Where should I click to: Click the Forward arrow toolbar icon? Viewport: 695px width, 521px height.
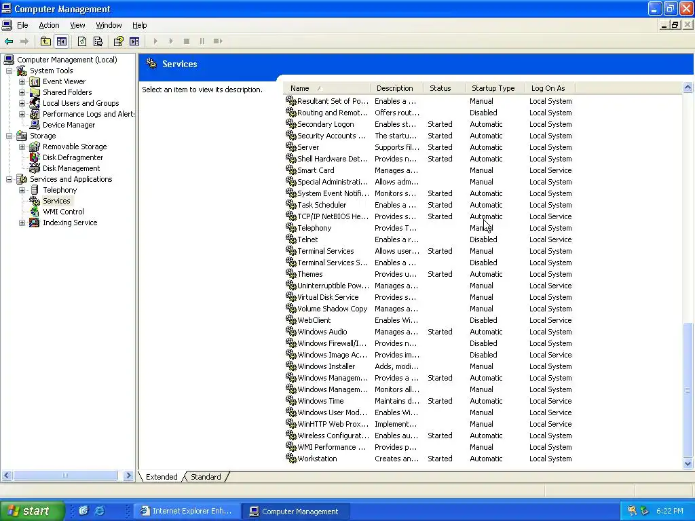pyautogui.click(x=24, y=41)
